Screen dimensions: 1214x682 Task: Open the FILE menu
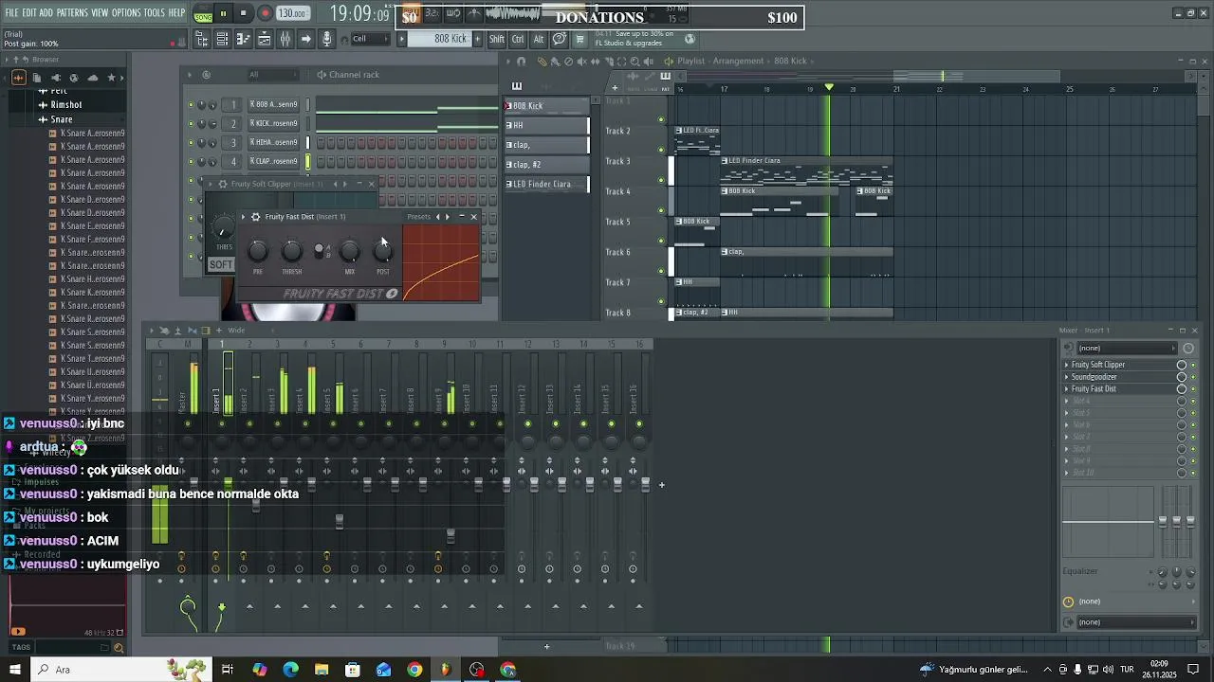point(11,13)
